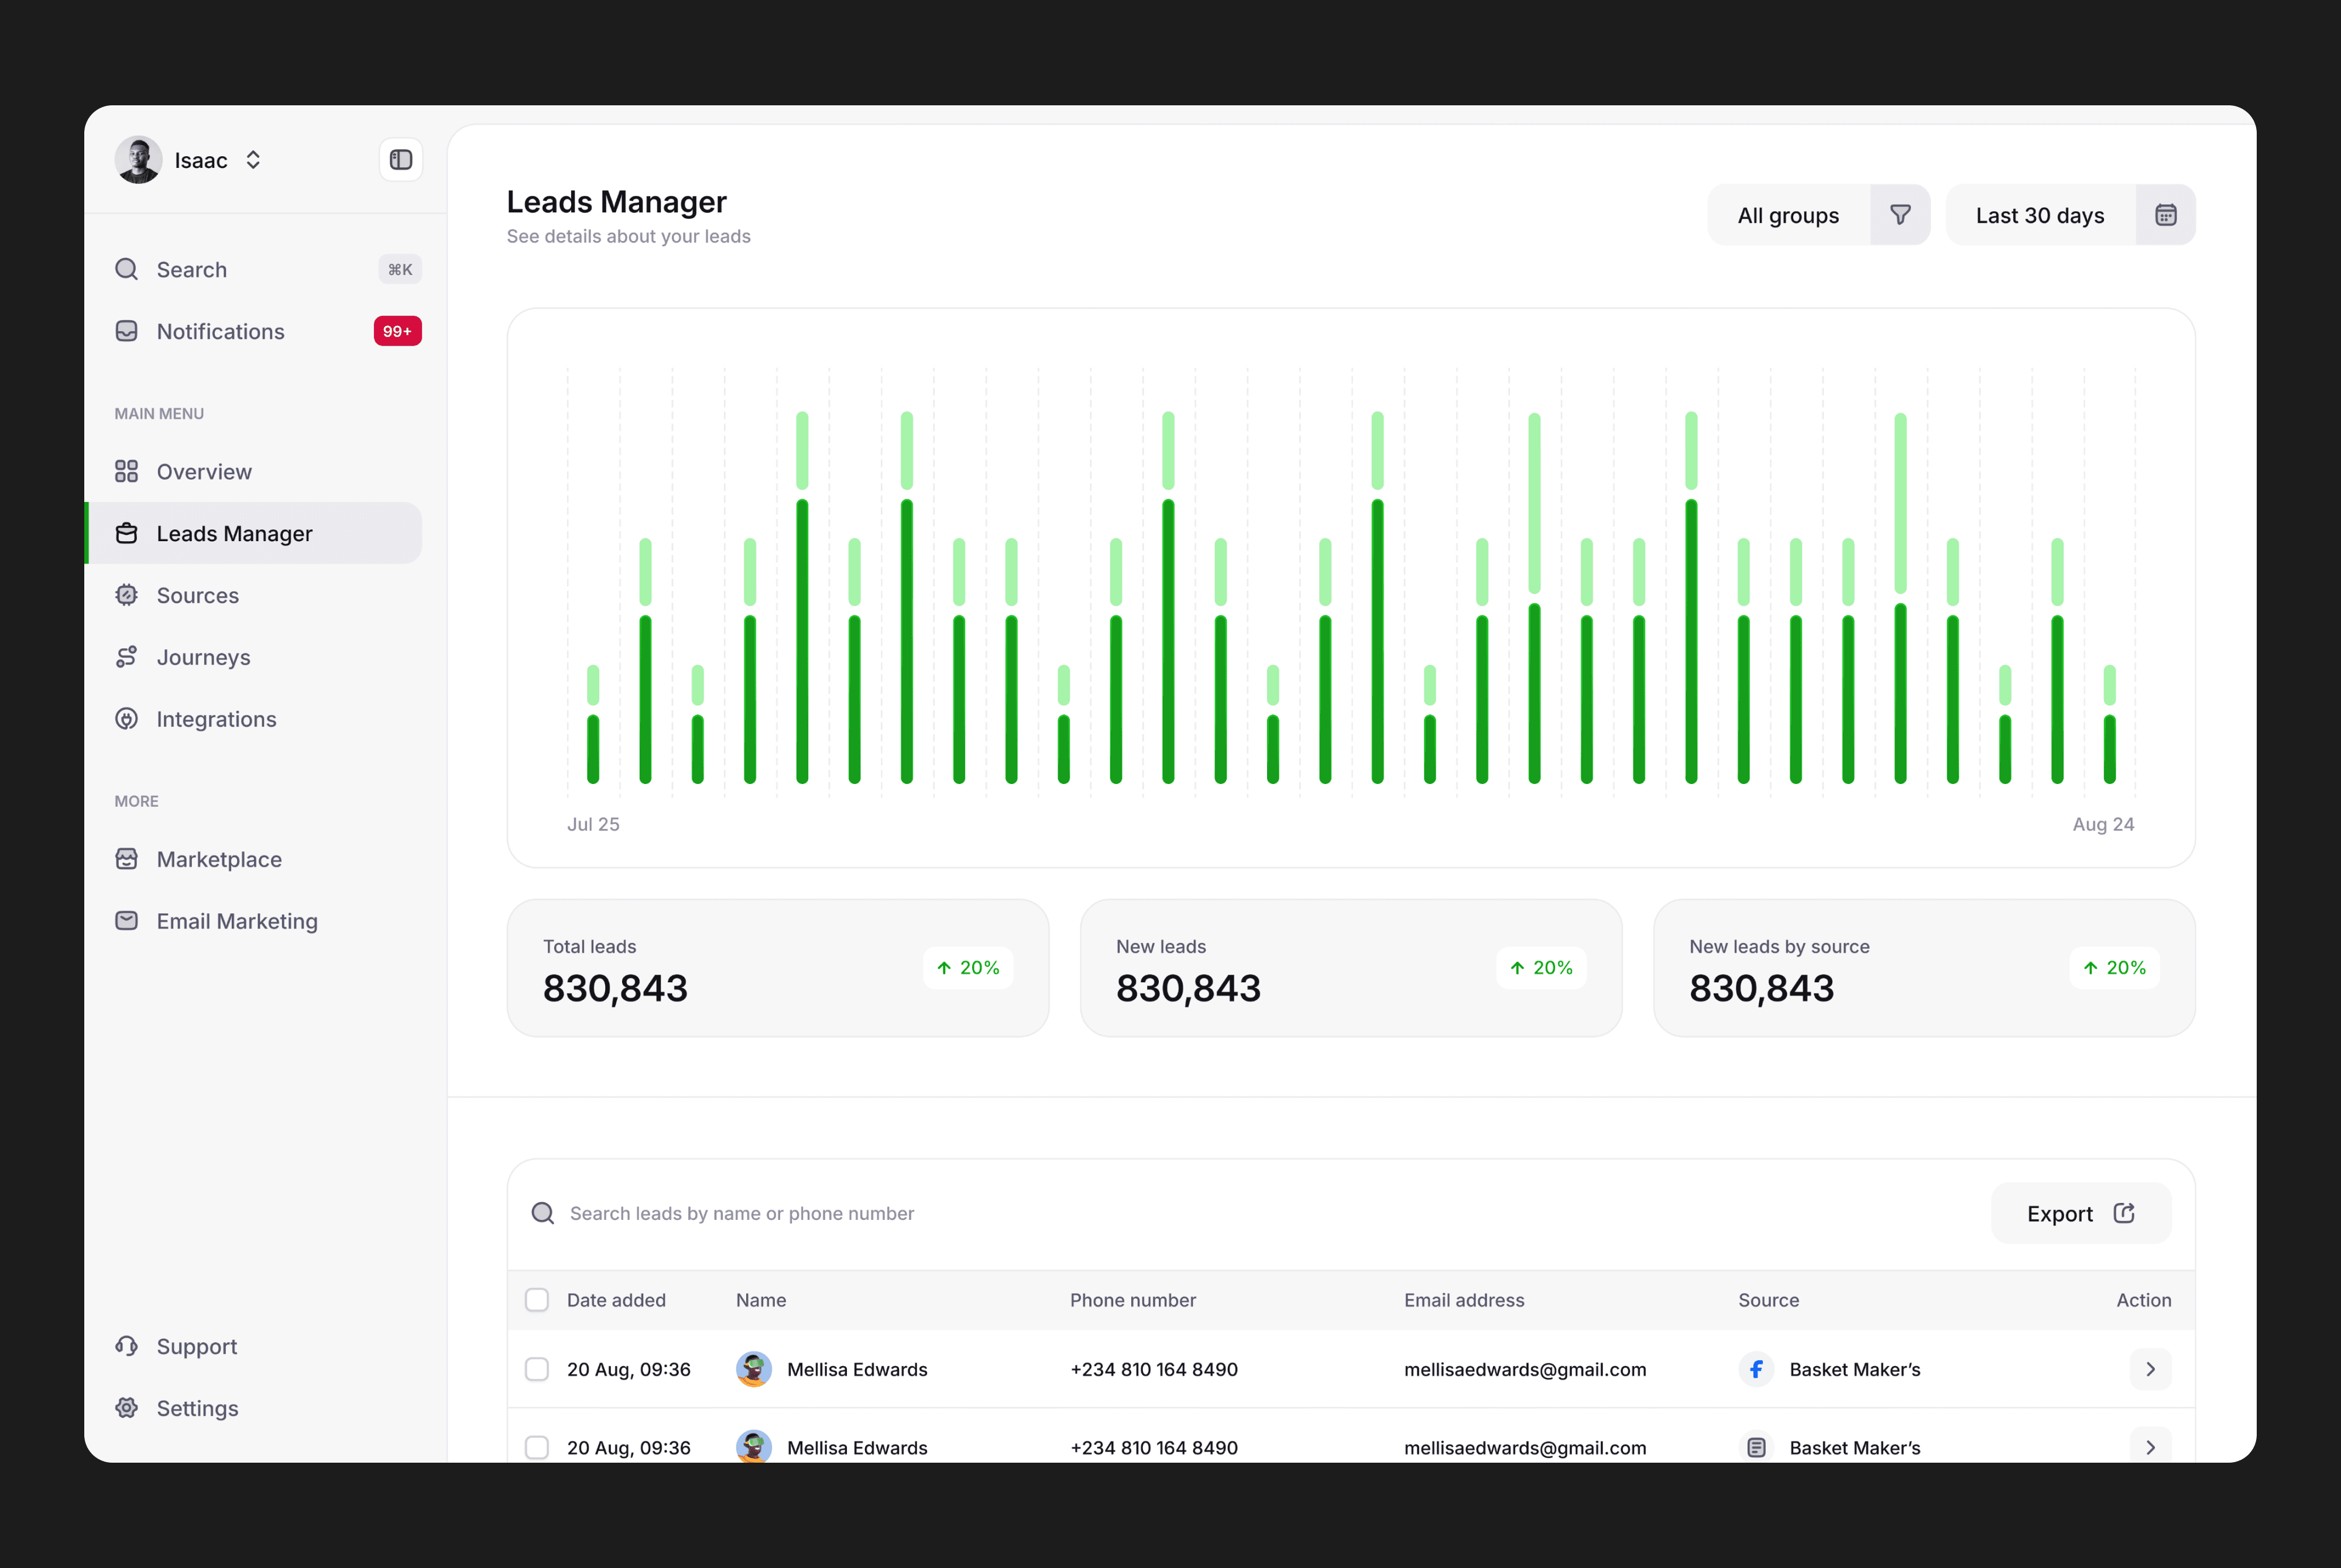Open Isaac account switcher chevrons

pos(253,160)
